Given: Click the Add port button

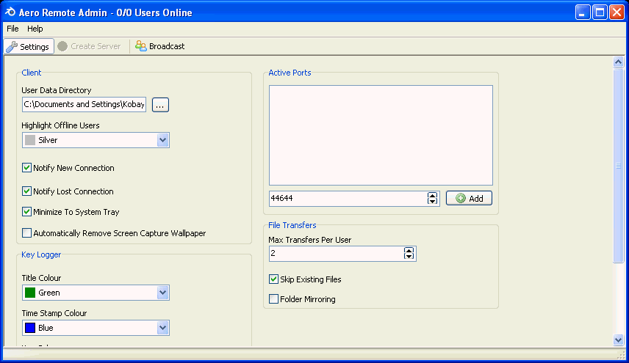Looking at the screenshot, I should point(469,198).
